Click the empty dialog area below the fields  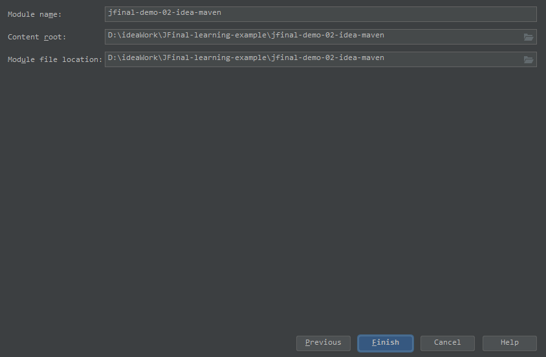tap(273, 198)
